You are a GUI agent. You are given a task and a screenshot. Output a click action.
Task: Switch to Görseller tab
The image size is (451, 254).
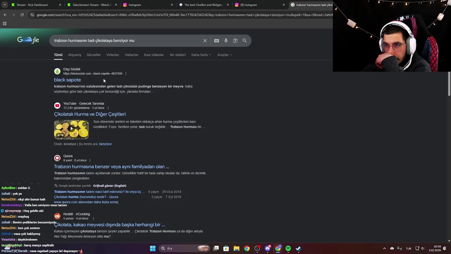94,55
